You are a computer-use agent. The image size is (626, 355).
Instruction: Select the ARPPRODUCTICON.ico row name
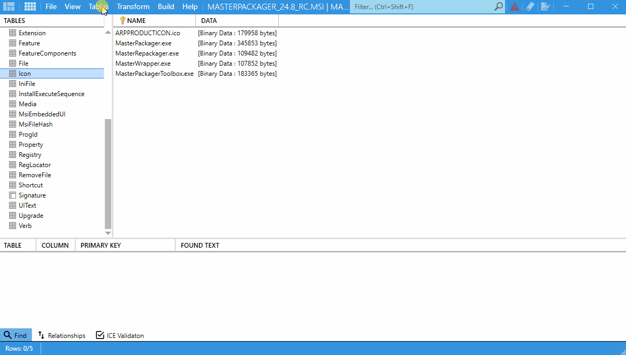148,33
